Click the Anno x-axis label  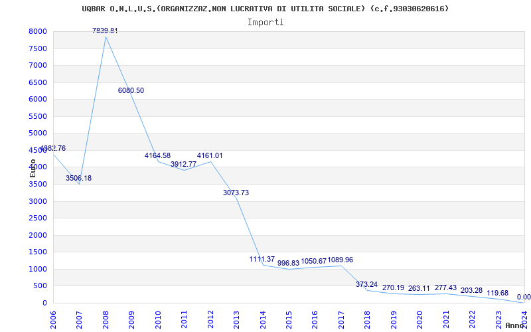(x=514, y=325)
